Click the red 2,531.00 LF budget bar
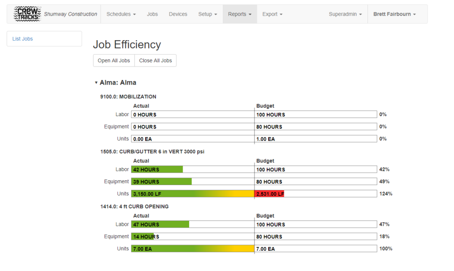 (269, 194)
